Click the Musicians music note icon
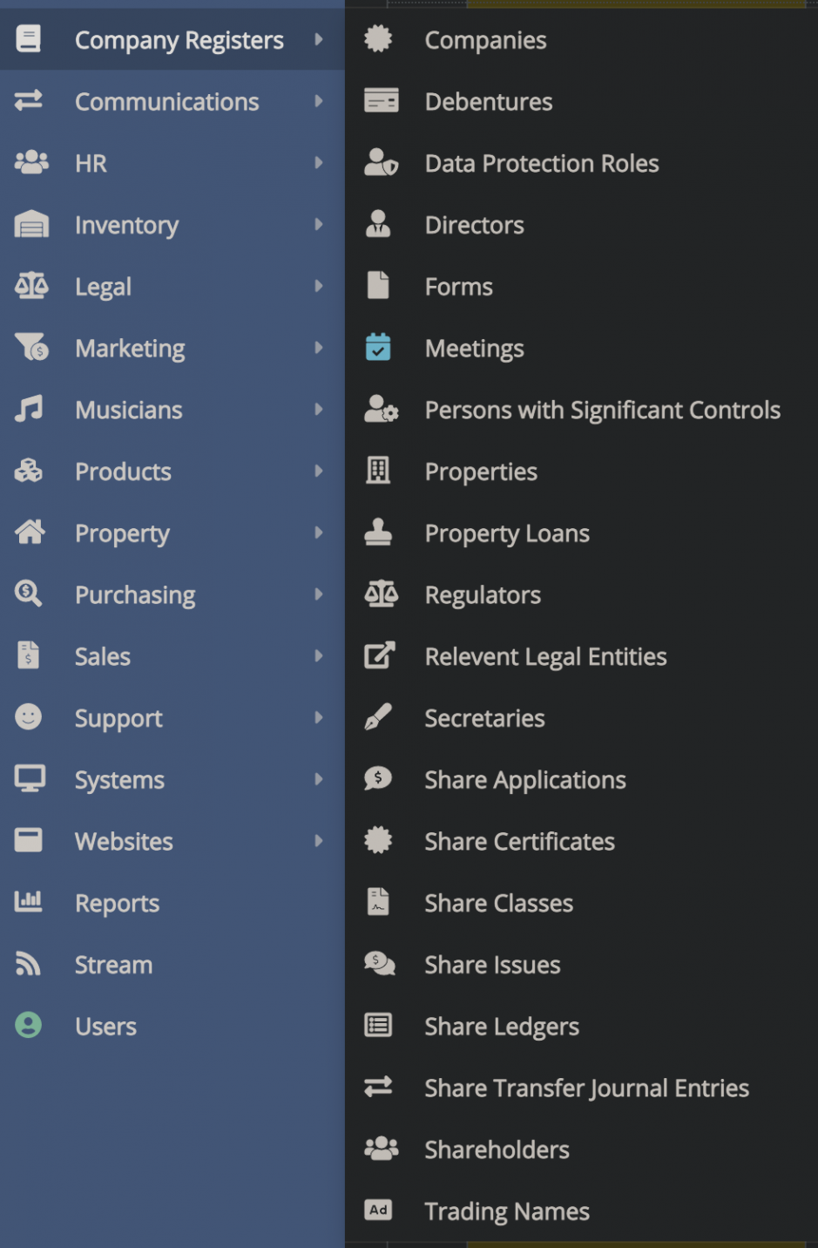Viewport: 818px width, 1248px height. [29, 409]
